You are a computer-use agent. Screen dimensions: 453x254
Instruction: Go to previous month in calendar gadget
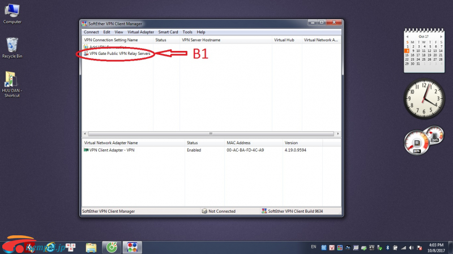tap(407, 37)
